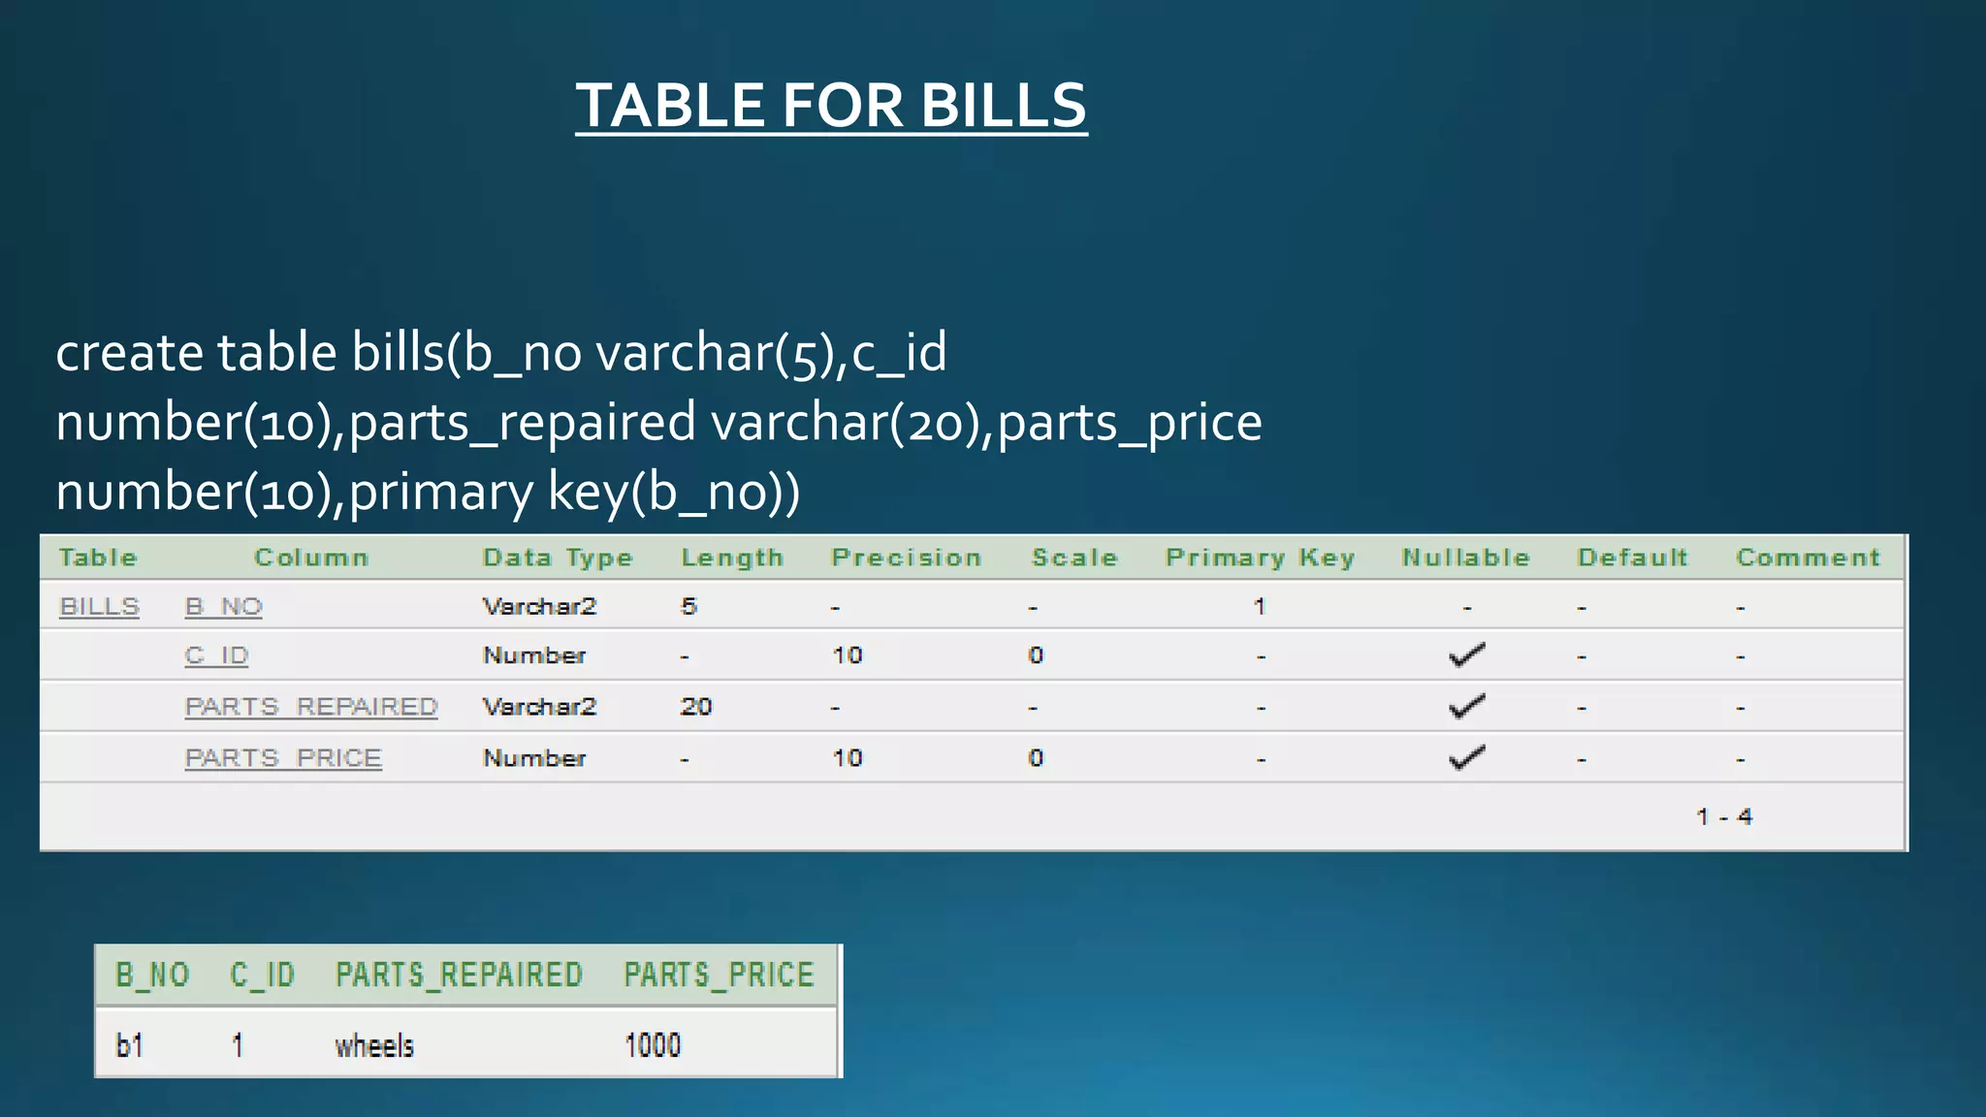The image size is (1986, 1117).
Task: Click the C_ID value 1 in results row
Action: click(238, 1045)
